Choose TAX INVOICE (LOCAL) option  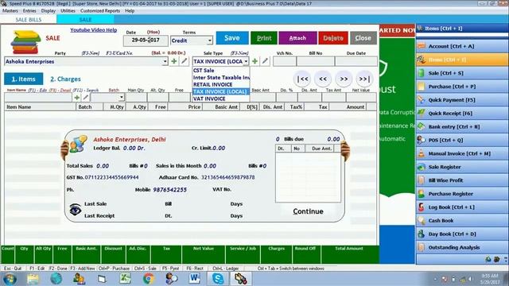pyautogui.click(x=221, y=91)
